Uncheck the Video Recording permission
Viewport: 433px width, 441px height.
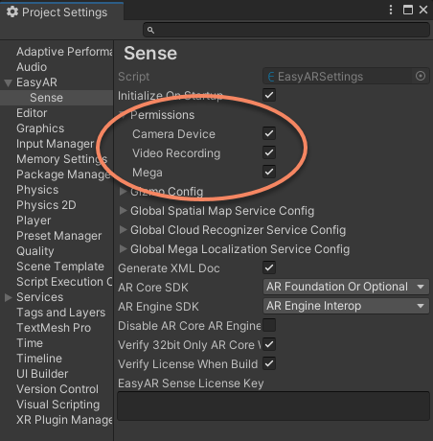[269, 152]
